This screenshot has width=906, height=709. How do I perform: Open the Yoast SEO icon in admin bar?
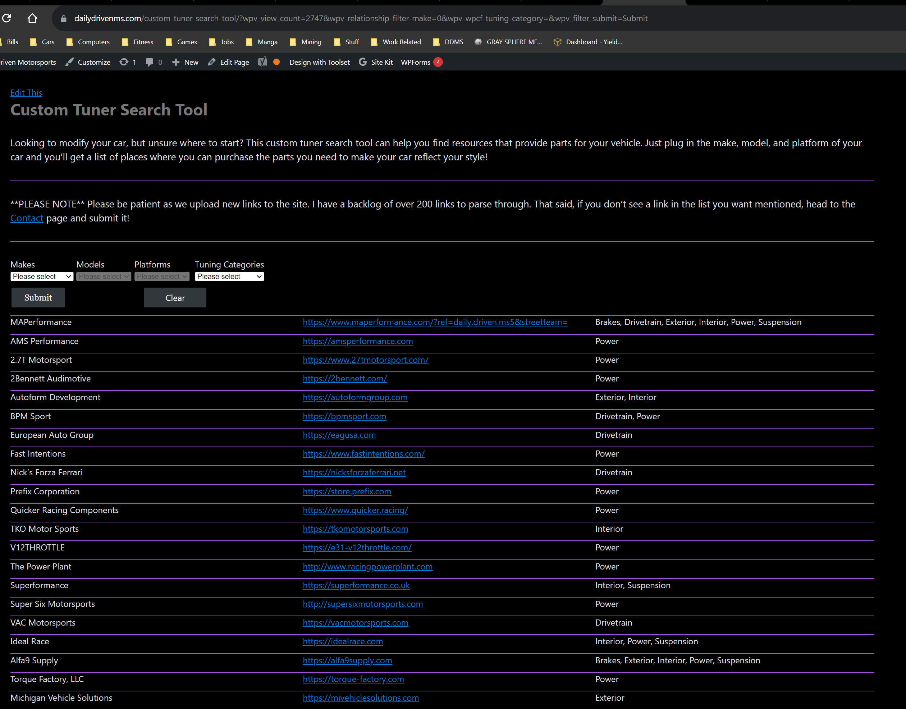pos(262,62)
